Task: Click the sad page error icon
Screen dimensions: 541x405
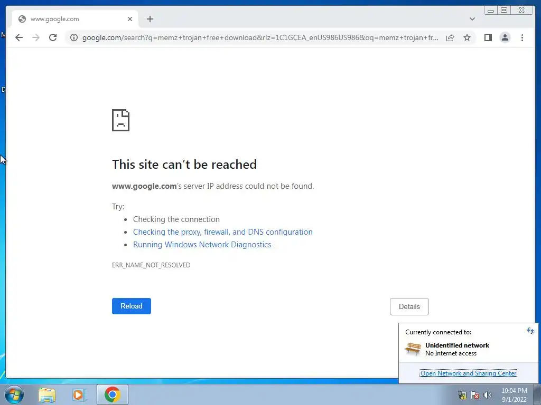Action: tap(121, 120)
